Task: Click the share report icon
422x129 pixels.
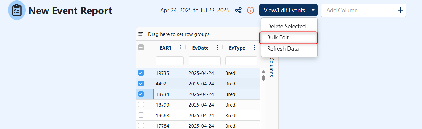Action: [x=238, y=10]
